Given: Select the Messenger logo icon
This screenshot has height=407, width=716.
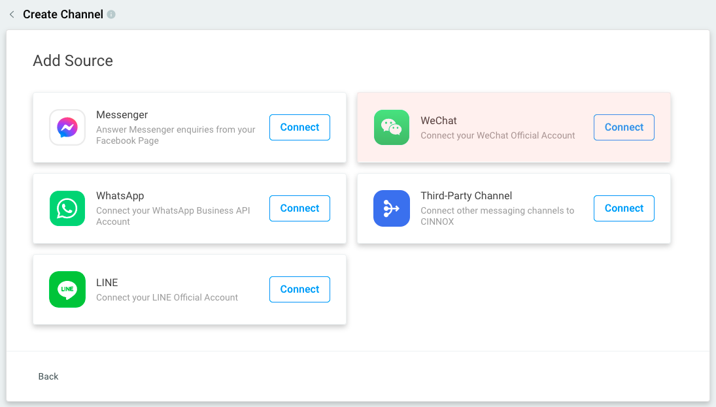Looking at the screenshot, I should 67,127.
